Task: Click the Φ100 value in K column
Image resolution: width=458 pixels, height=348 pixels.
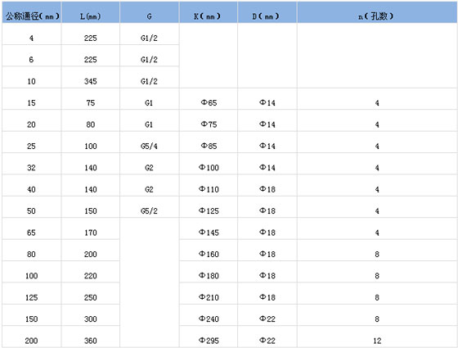Action: [x=209, y=168]
